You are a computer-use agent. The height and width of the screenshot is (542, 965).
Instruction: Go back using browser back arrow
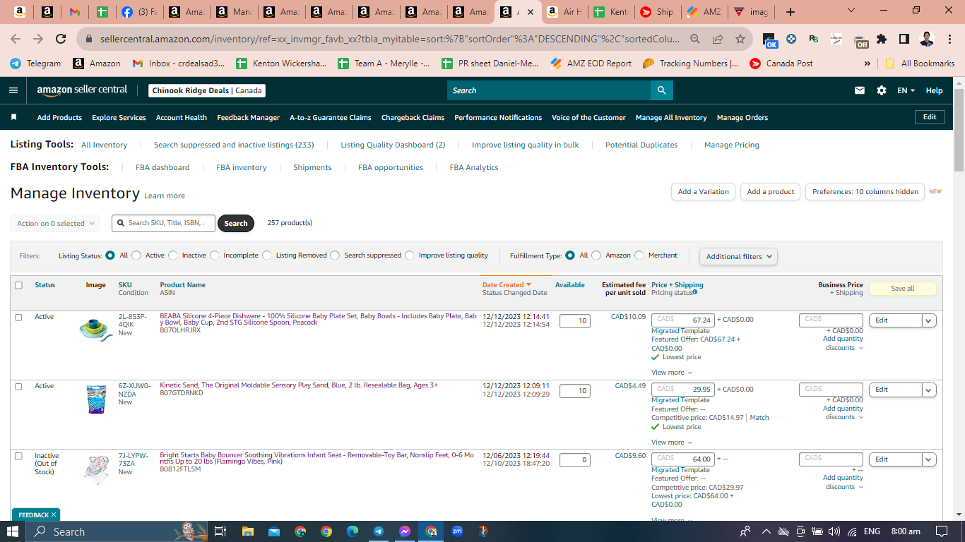(x=16, y=39)
